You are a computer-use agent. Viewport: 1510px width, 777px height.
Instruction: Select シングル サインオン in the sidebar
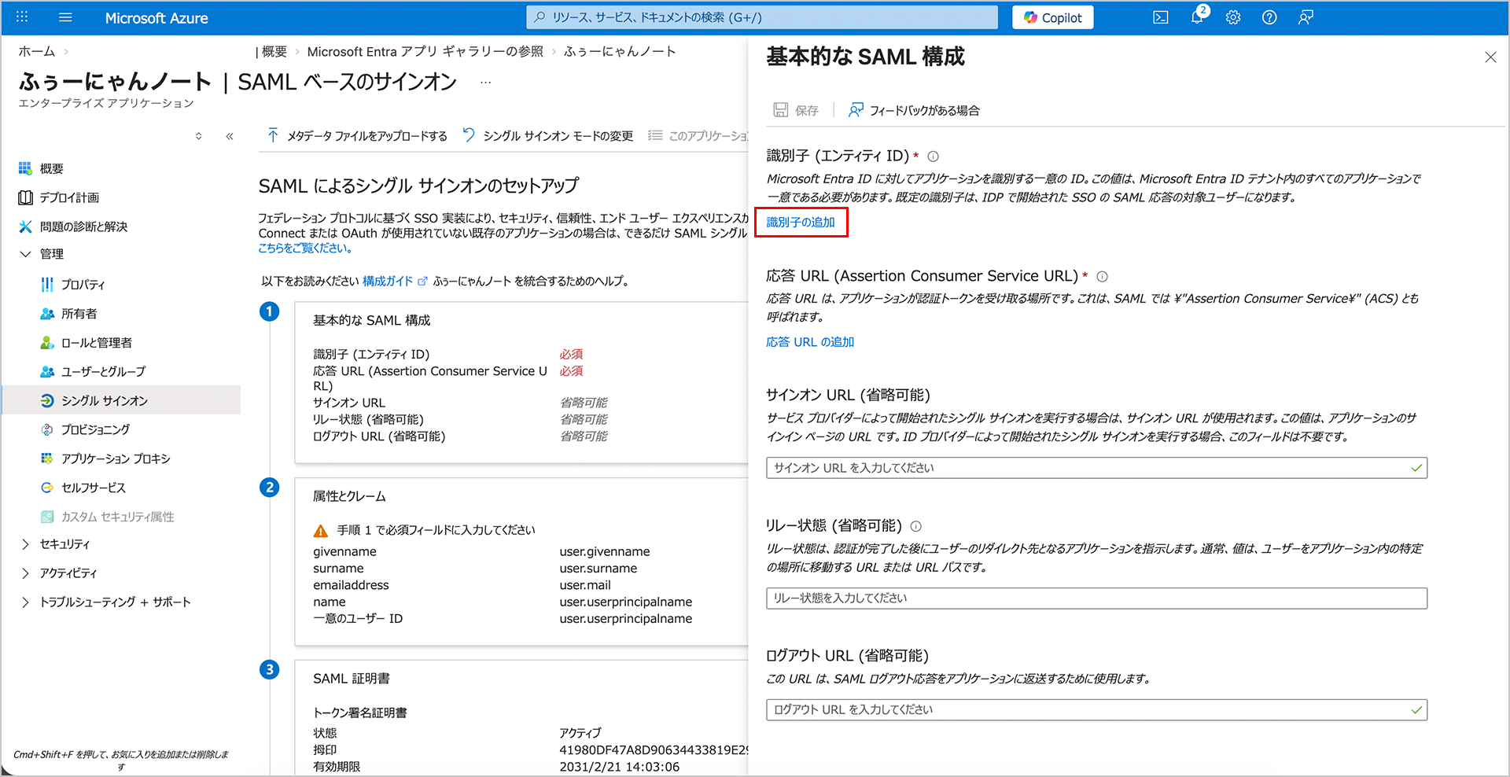click(x=104, y=401)
